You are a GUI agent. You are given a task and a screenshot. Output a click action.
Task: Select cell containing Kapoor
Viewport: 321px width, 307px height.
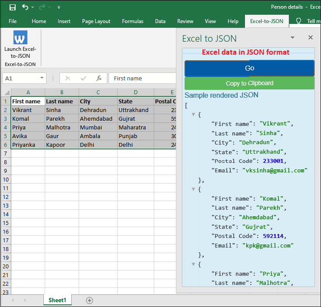click(62, 145)
